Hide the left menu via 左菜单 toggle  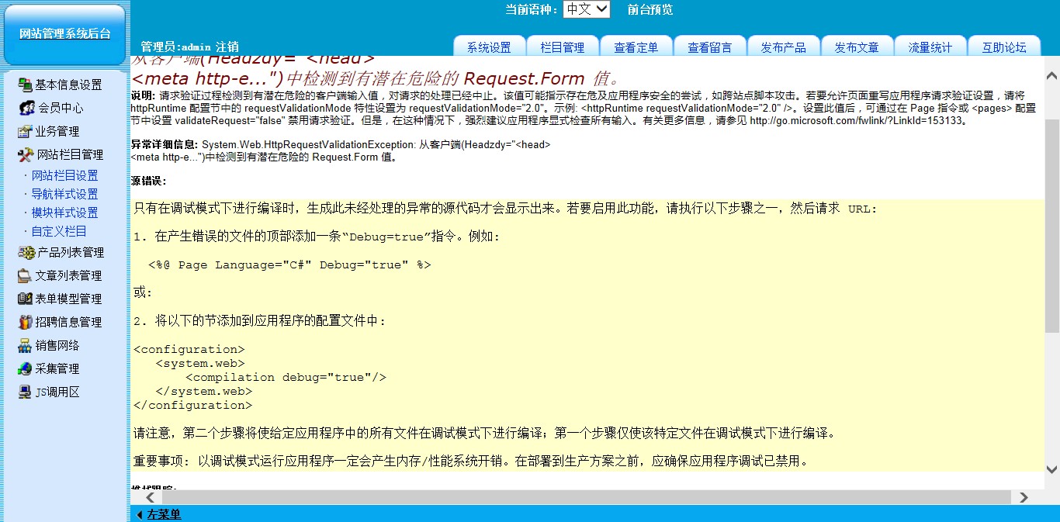click(x=163, y=514)
